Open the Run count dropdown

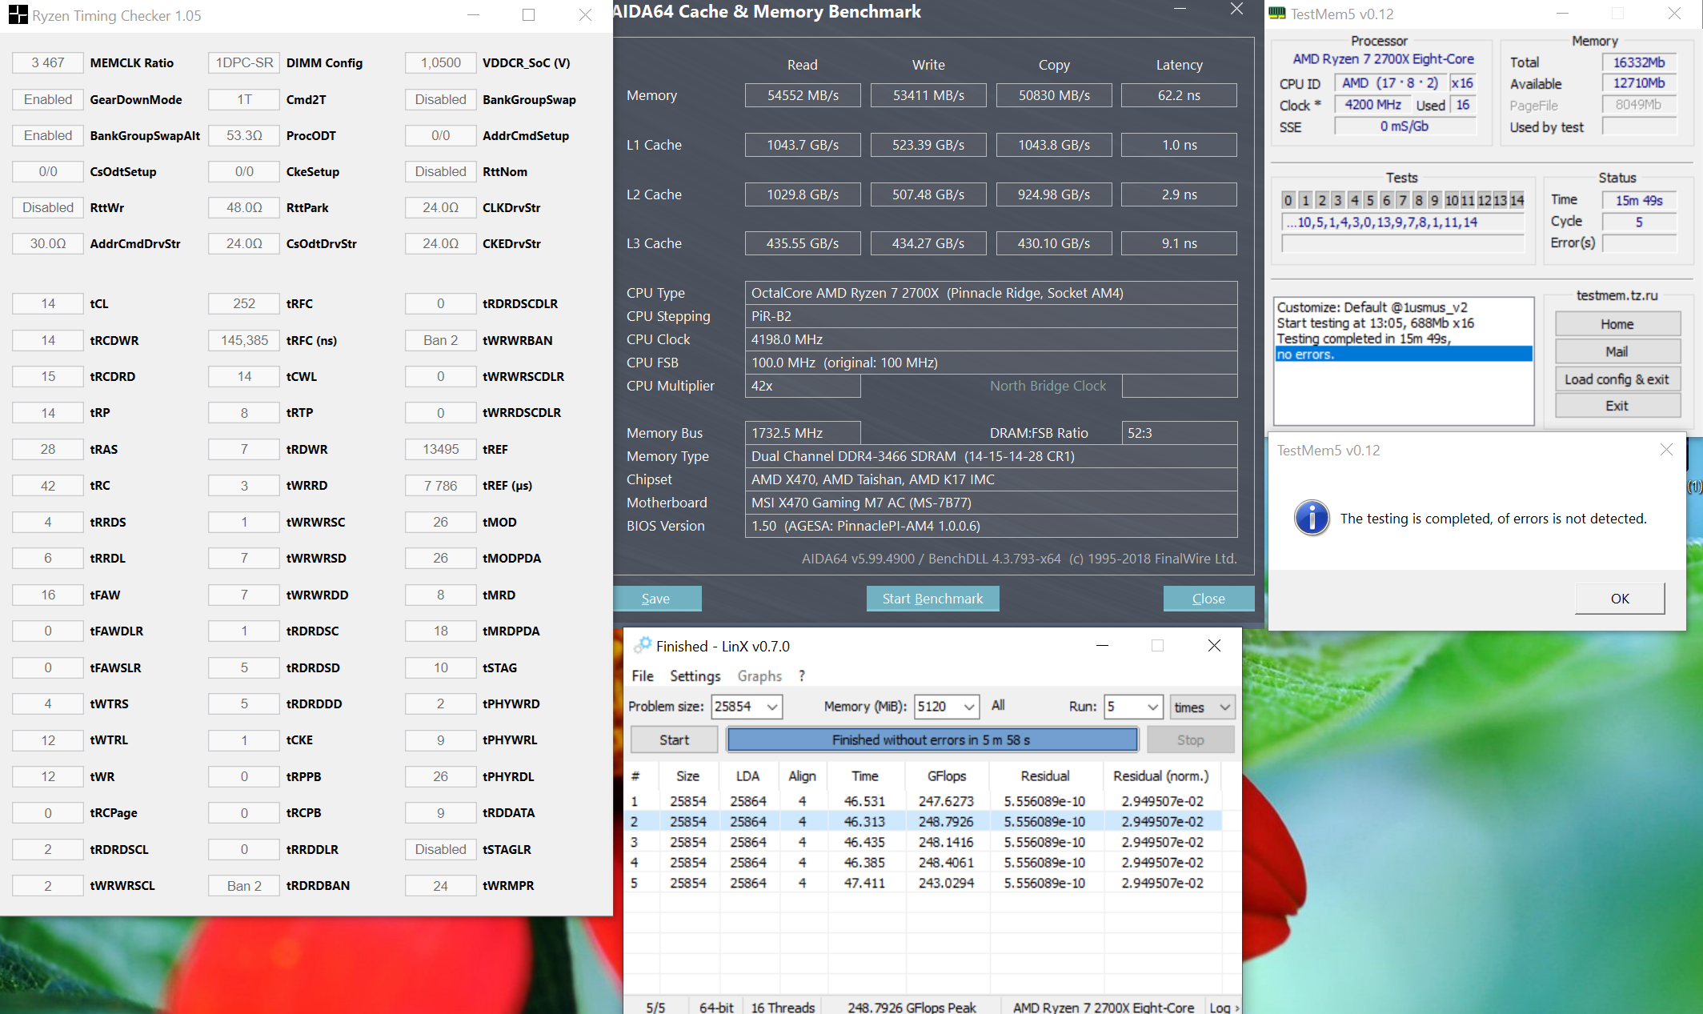(1152, 707)
